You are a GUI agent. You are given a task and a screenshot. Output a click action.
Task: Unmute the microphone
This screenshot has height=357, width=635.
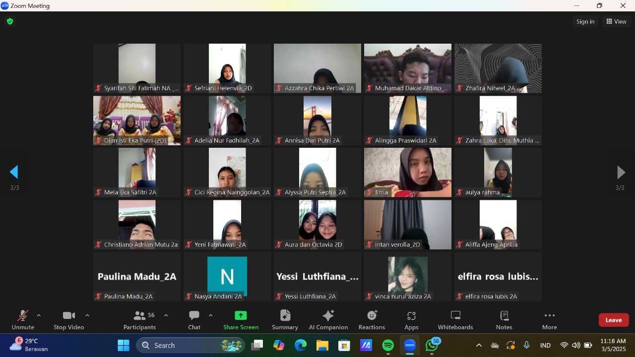23,320
